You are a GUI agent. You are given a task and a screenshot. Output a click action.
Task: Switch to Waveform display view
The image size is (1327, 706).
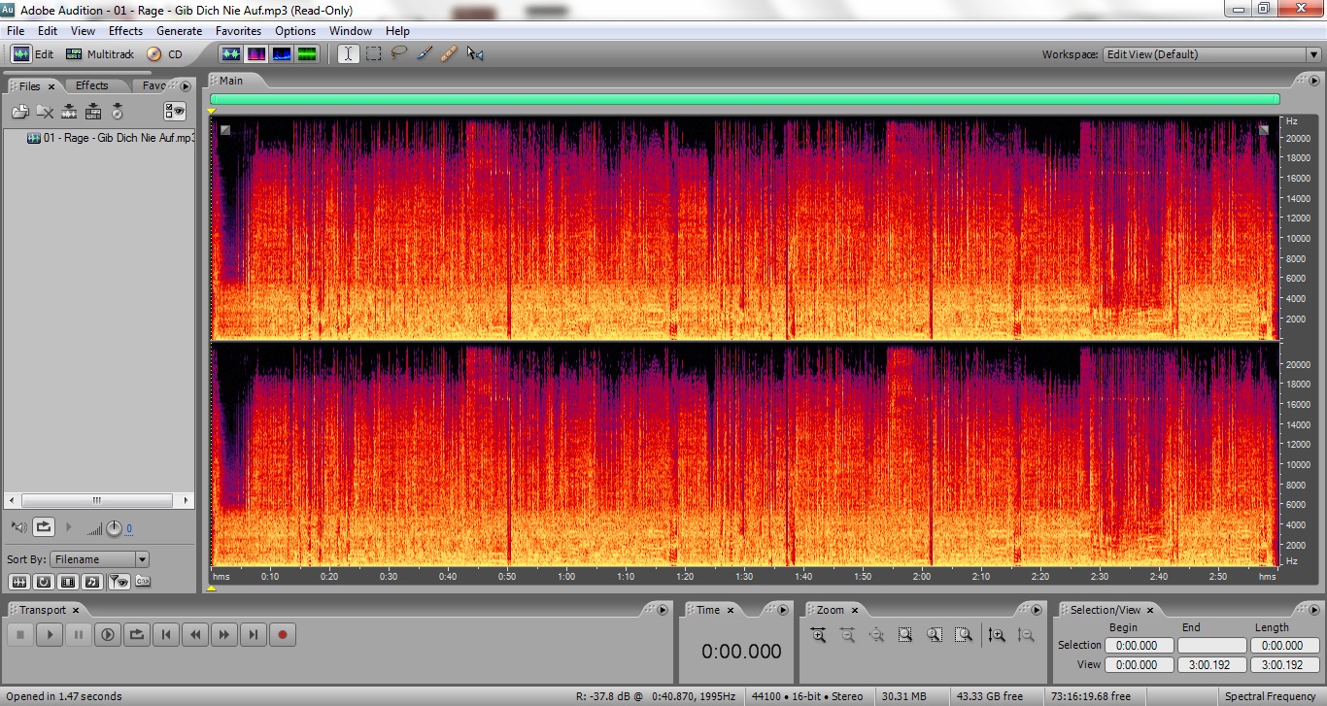tap(231, 54)
